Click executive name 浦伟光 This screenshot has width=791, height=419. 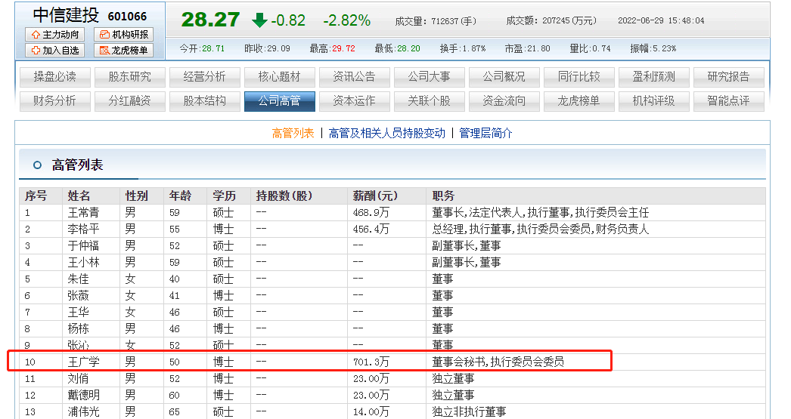[83, 412]
